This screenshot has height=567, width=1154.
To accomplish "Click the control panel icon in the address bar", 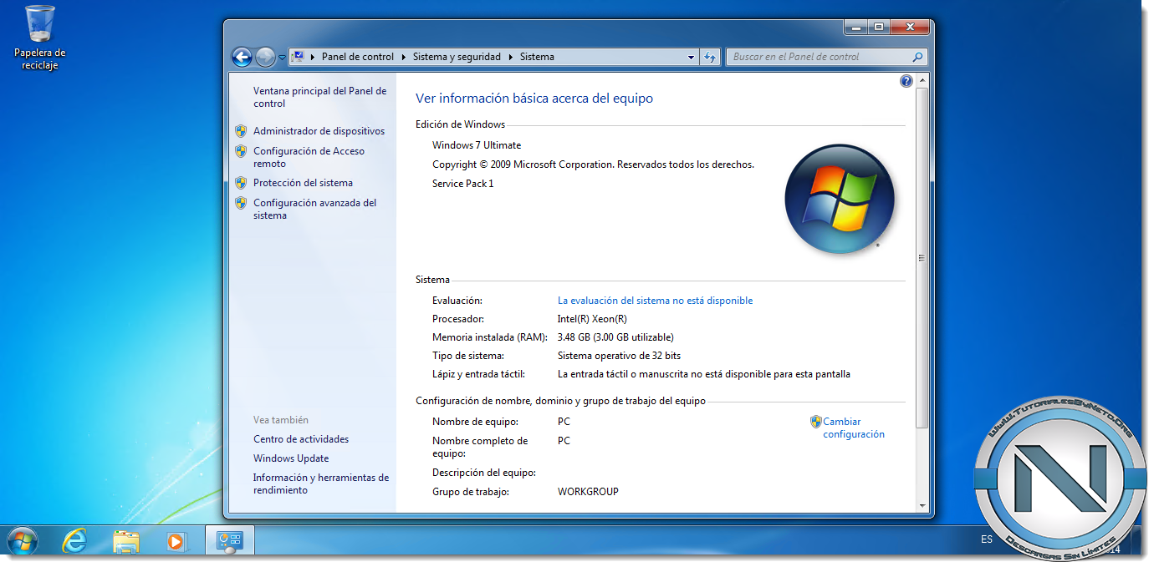I will pyautogui.click(x=299, y=57).
